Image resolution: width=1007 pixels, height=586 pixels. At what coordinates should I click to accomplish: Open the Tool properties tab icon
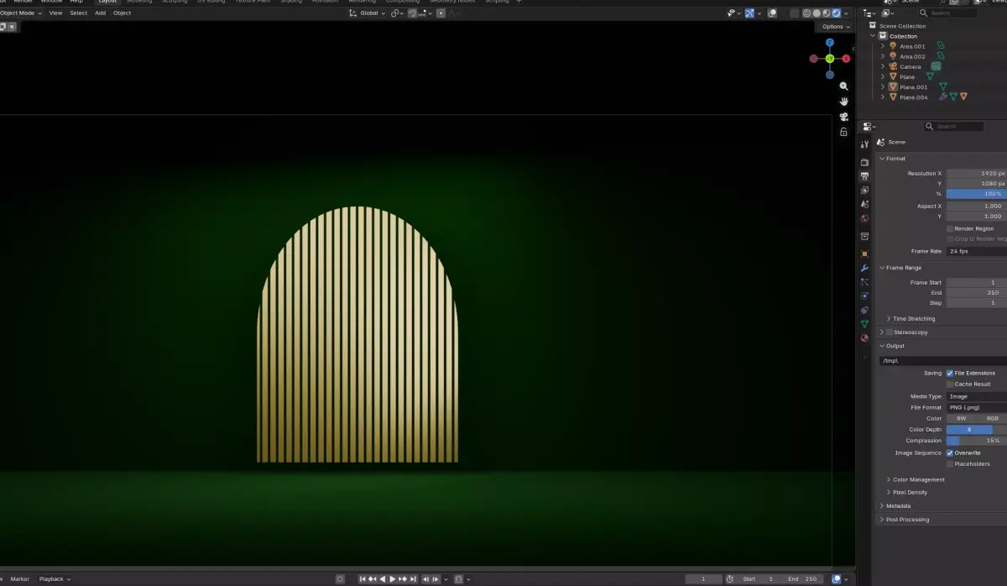(864, 144)
